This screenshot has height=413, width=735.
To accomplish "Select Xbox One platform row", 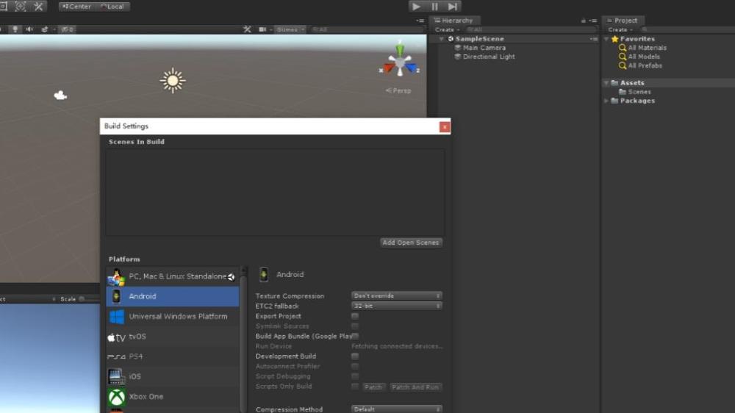I will click(173, 397).
